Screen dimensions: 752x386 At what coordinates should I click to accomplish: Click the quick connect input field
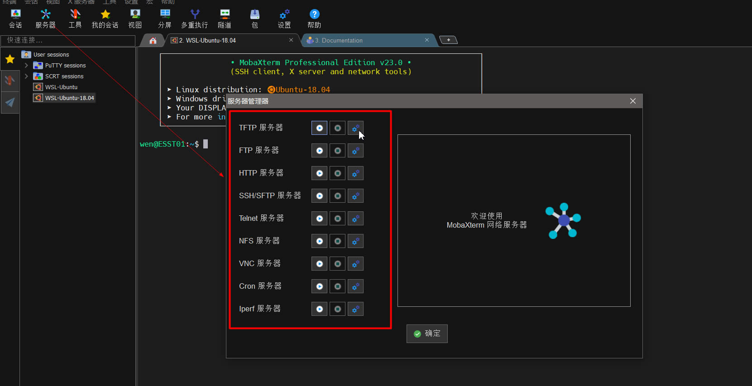pos(68,40)
